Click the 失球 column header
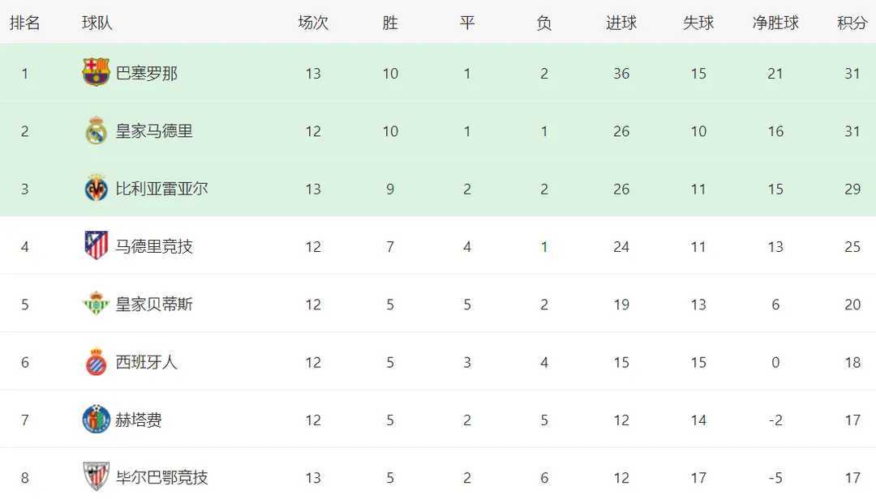This screenshot has height=503, width=876. (698, 23)
